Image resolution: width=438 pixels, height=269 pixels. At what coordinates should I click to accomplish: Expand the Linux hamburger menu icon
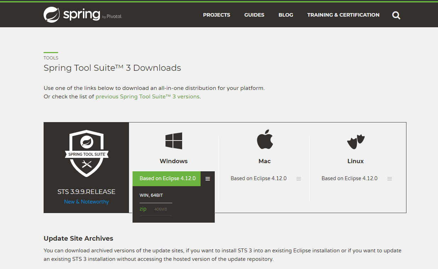coord(389,179)
